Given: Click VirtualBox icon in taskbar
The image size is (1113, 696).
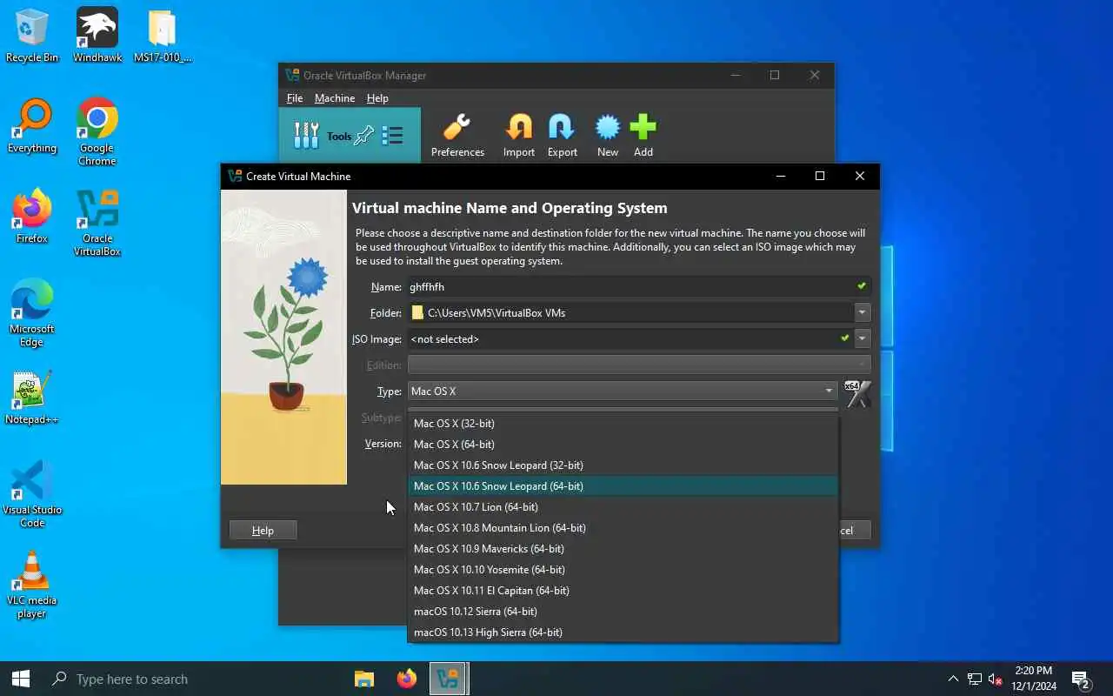Looking at the screenshot, I should tap(449, 679).
